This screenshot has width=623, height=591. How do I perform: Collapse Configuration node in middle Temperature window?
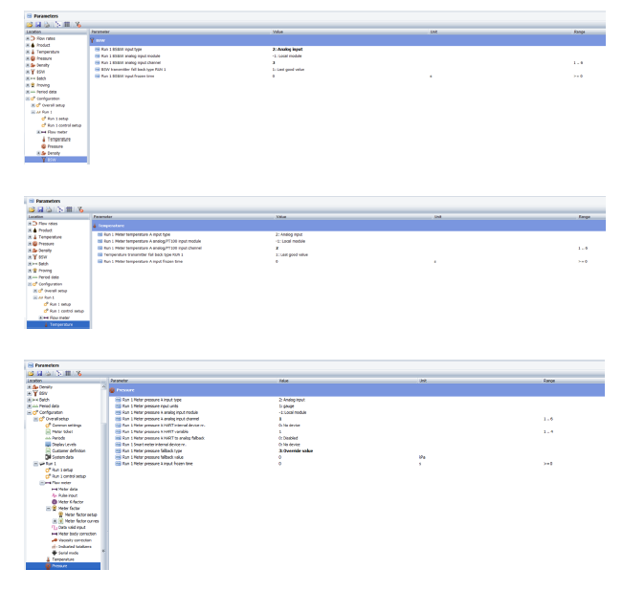[30, 284]
